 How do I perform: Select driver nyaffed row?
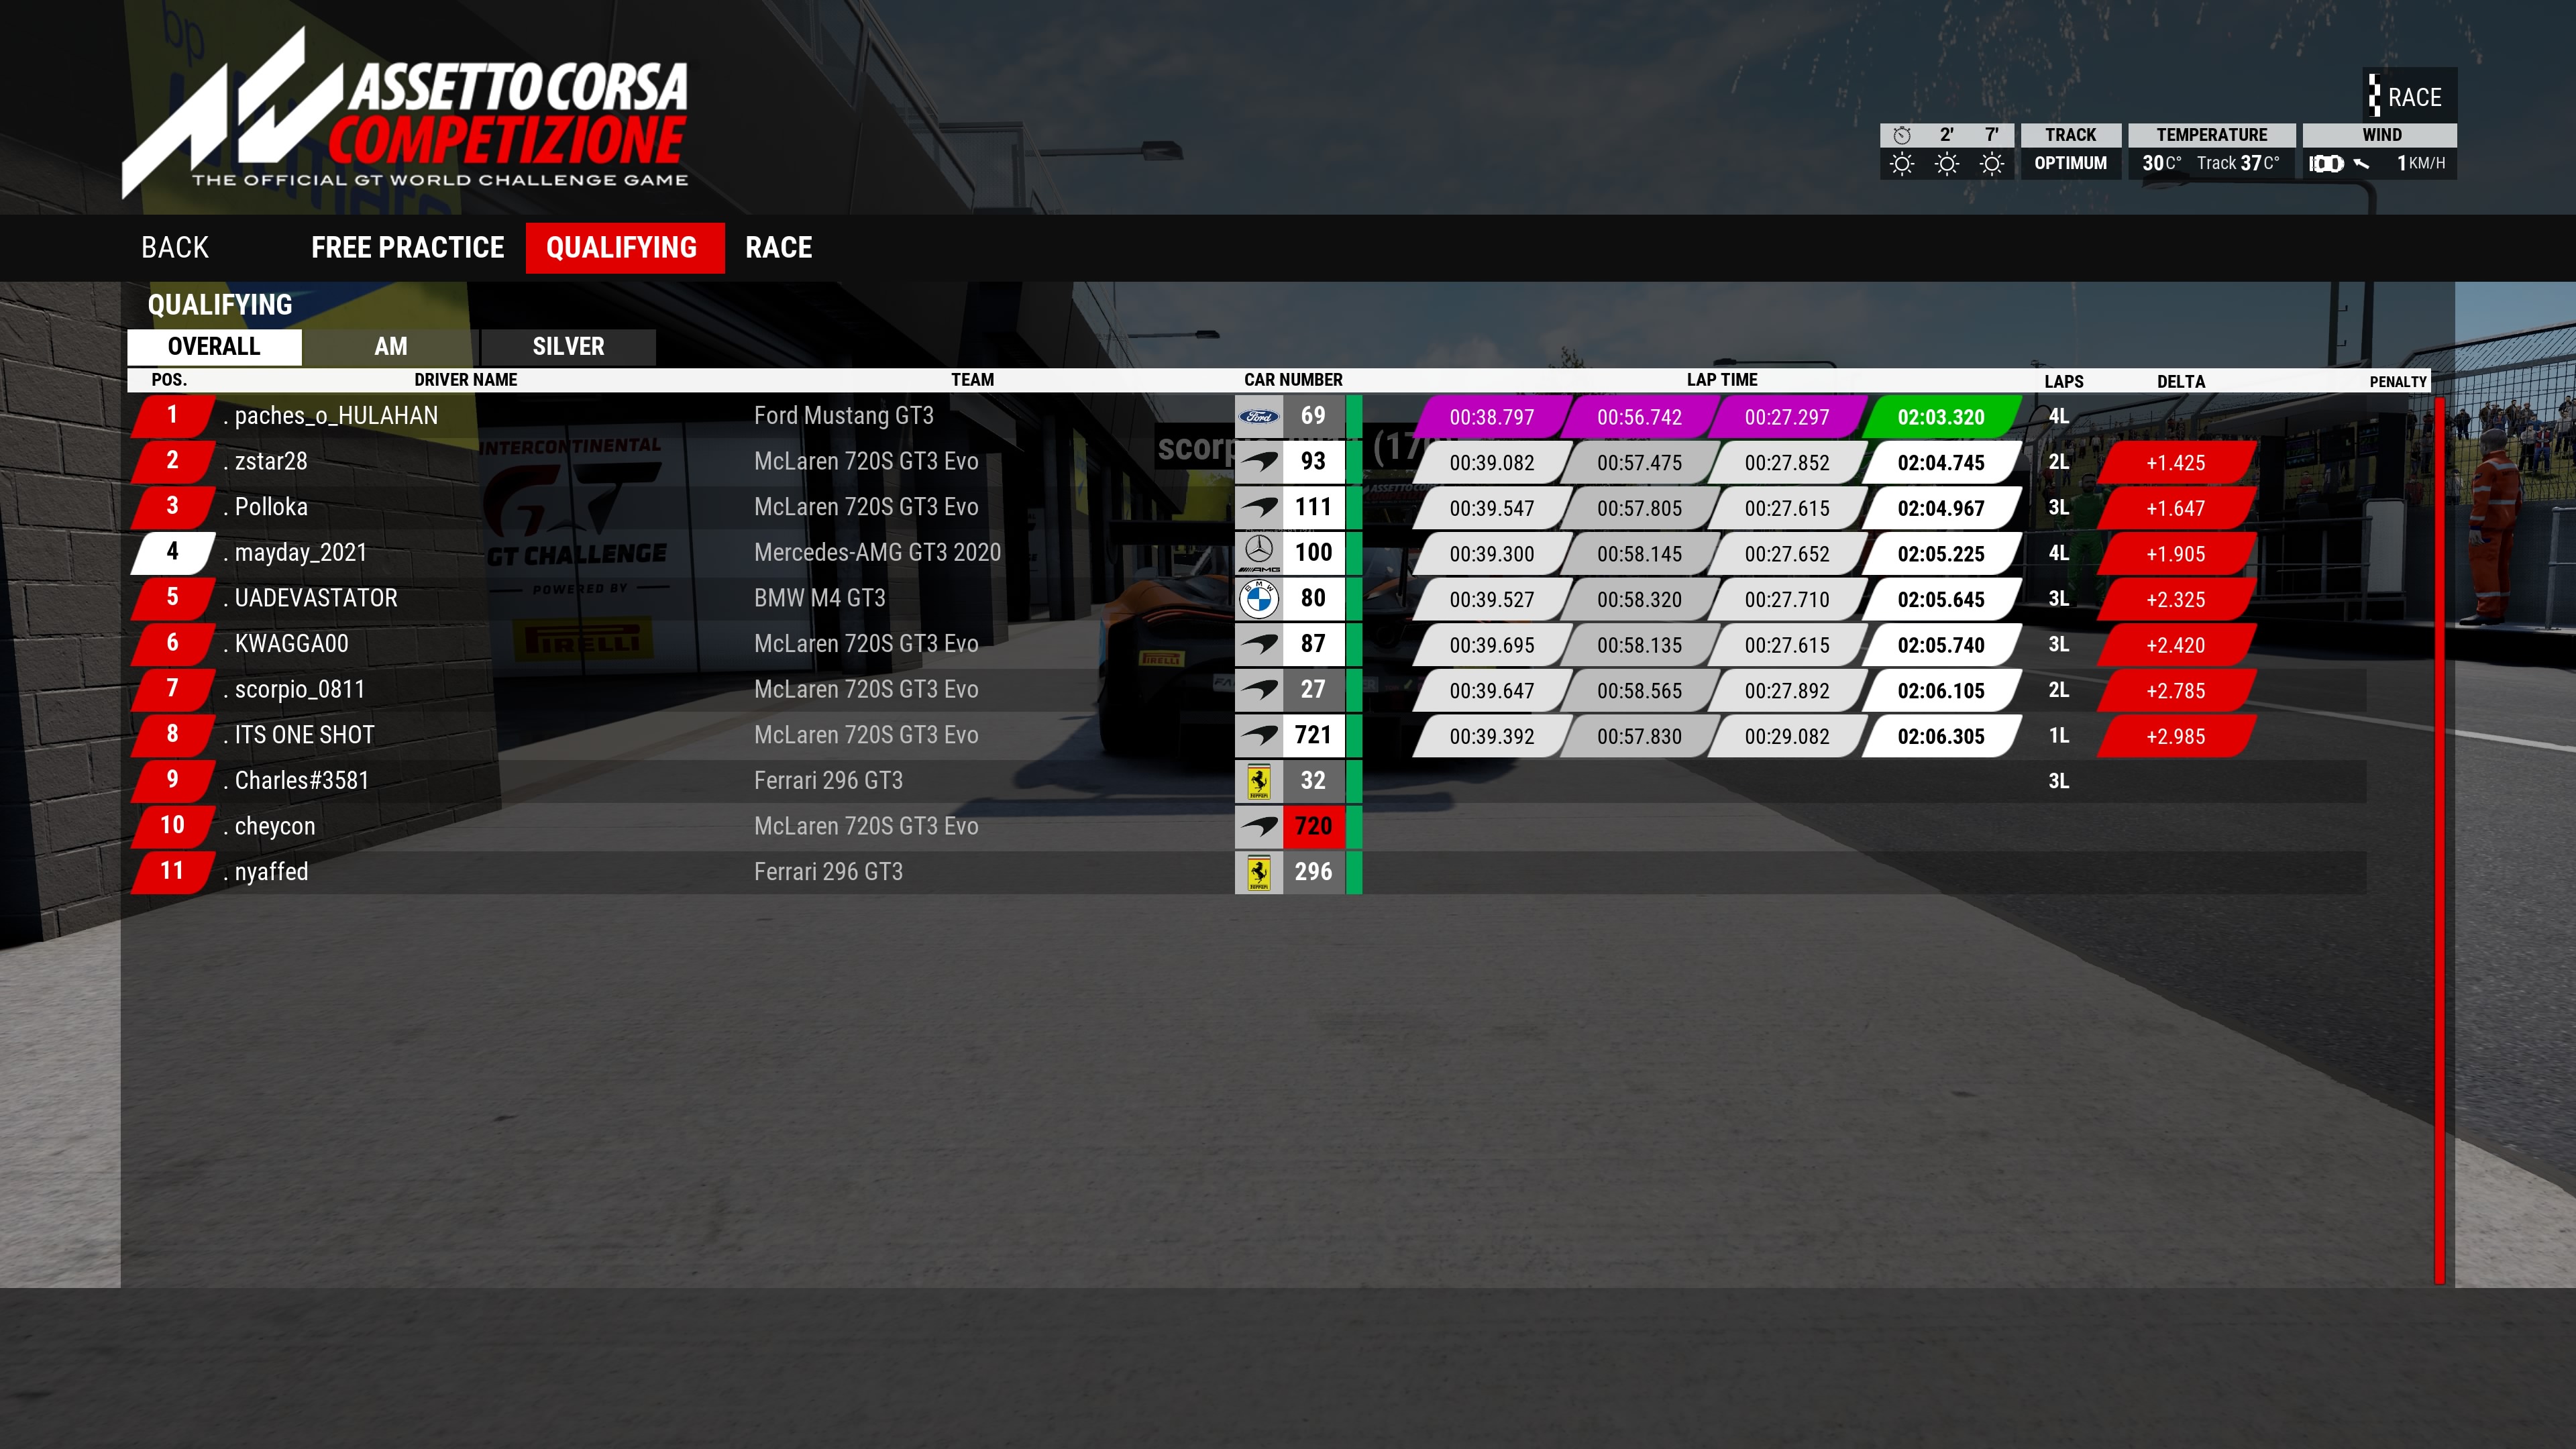coord(1246,873)
